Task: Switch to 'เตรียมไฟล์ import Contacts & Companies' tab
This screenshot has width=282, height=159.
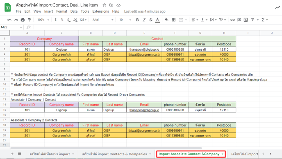Action: [x=116, y=154]
